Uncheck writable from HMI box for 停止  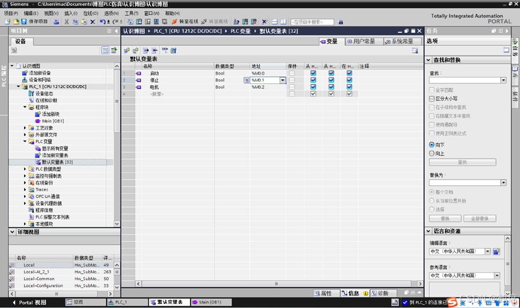tap(331, 80)
